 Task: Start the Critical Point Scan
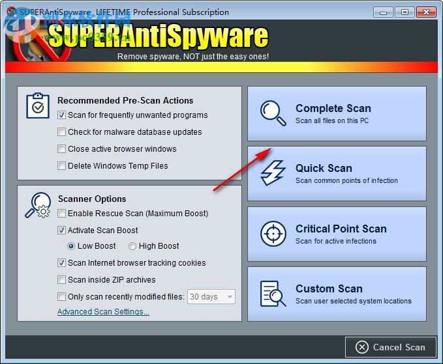(337, 234)
